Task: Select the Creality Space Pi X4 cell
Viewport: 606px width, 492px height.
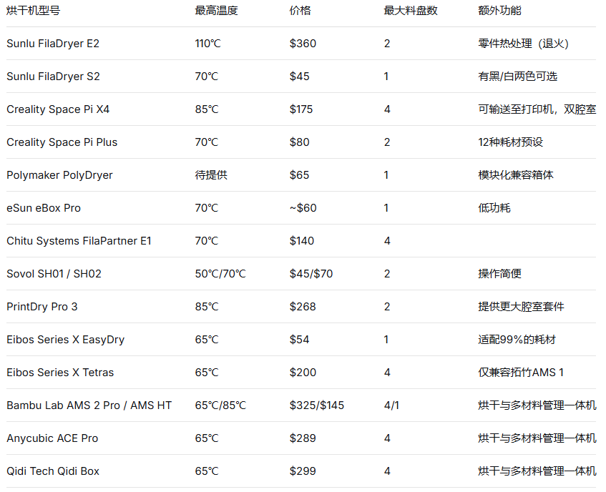Action: coord(58,109)
